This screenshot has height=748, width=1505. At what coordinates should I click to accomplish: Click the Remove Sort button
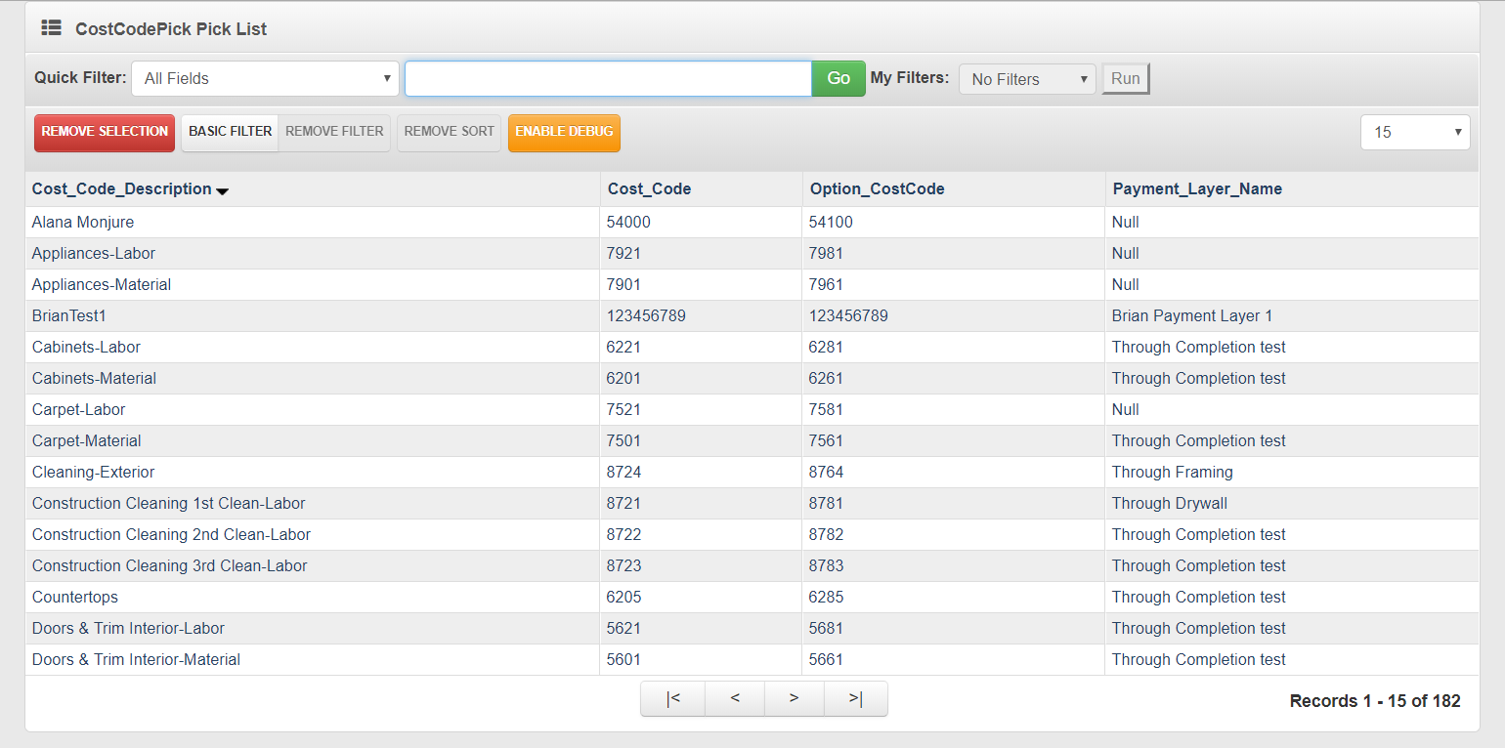pos(449,132)
